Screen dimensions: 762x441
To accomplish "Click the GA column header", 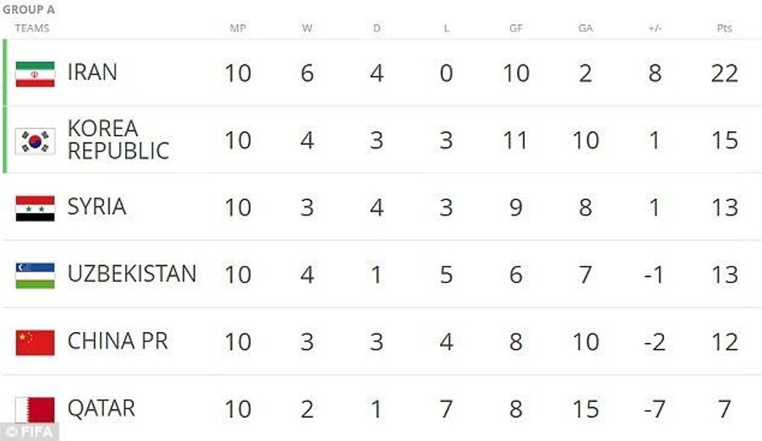I will [x=585, y=28].
